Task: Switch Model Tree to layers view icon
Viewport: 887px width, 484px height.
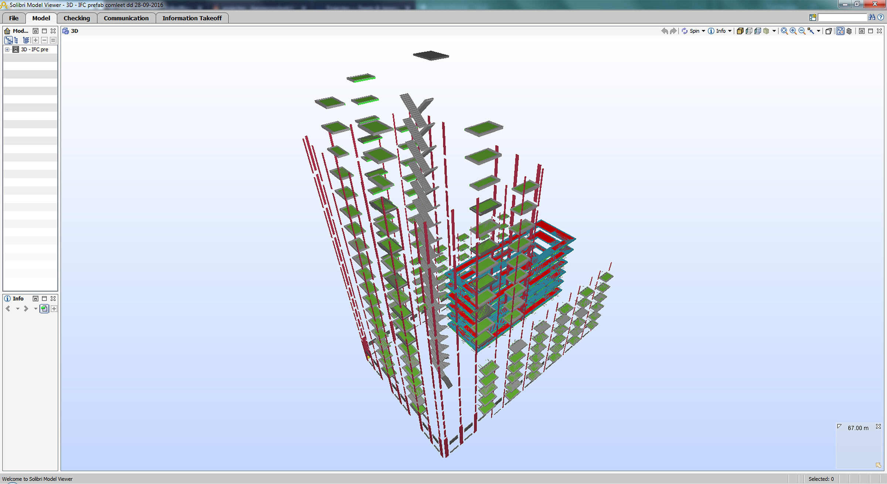Action: coord(26,40)
